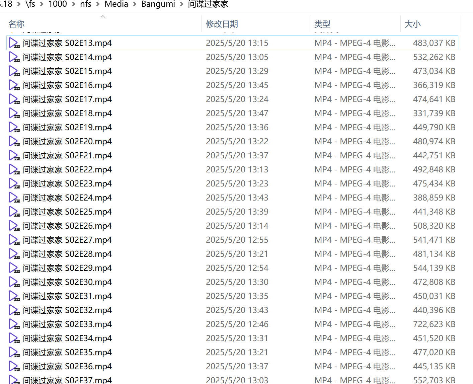Expand breadcrumb chevron after Bangumi
The image size is (473, 384).
coord(182,4)
